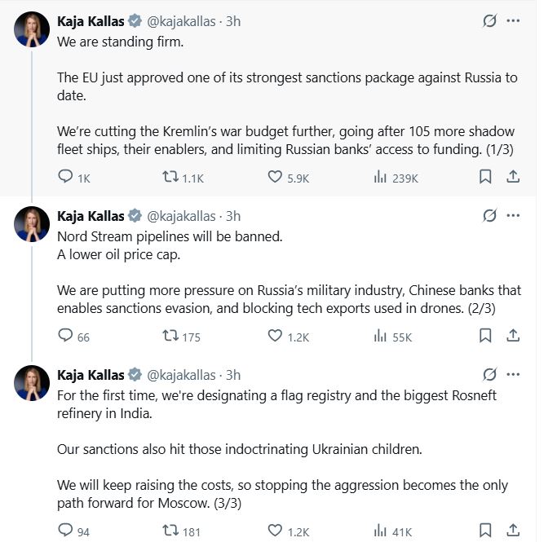View analytics showing 239K views
This screenshot has width=557, height=542.
pyautogui.click(x=380, y=177)
